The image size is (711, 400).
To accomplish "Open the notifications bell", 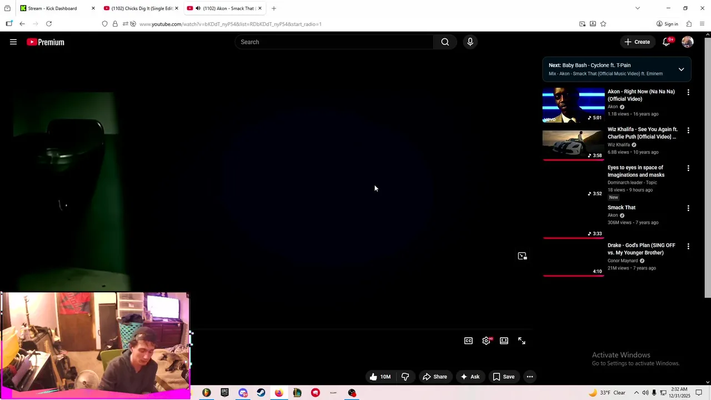I will [x=667, y=42].
